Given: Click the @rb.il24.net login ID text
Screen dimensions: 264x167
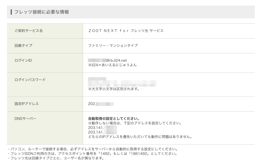Looking at the screenshot, I should coord(108,60).
